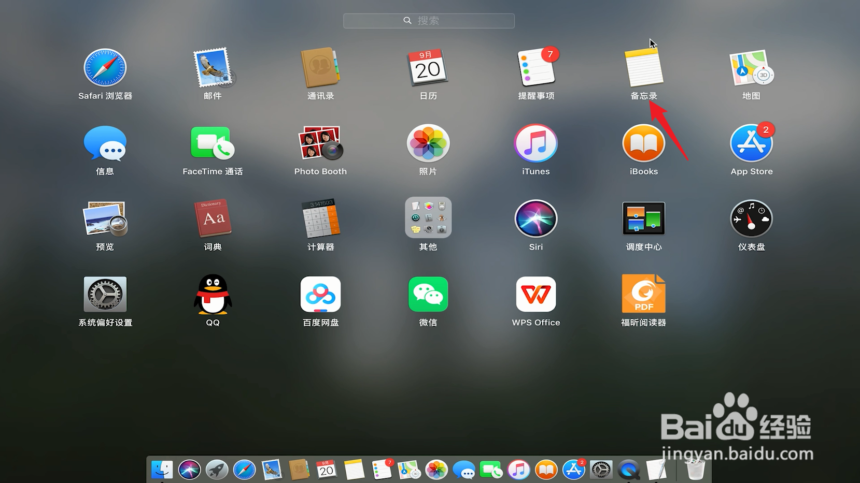Expand the 其他 folder

(x=428, y=218)
